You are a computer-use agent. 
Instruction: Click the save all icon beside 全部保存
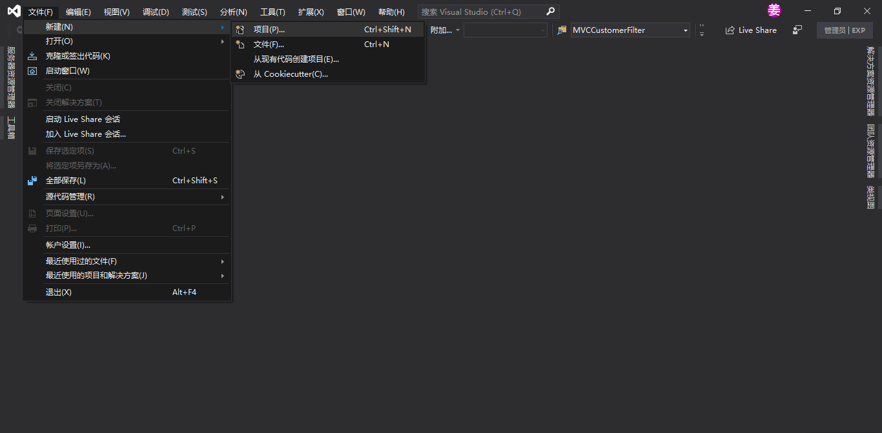click(x=32, y=181)
